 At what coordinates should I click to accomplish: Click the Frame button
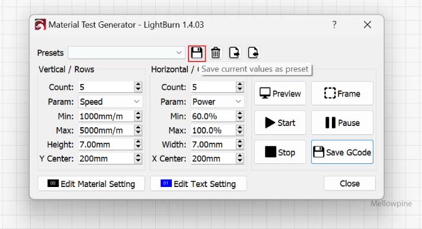[x=342, y=93]
